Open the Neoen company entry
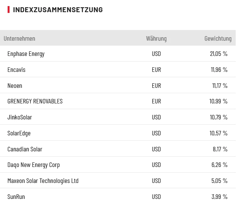This screenshot has width=236, height=205. pyautogui.click(x=15, y=86)
